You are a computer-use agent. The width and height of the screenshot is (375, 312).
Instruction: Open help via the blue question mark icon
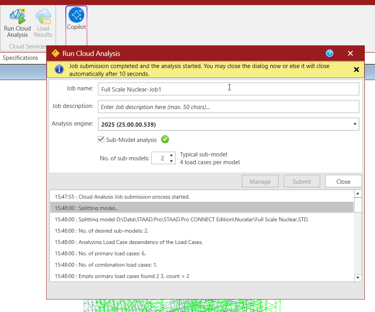[x=330, y=53]
